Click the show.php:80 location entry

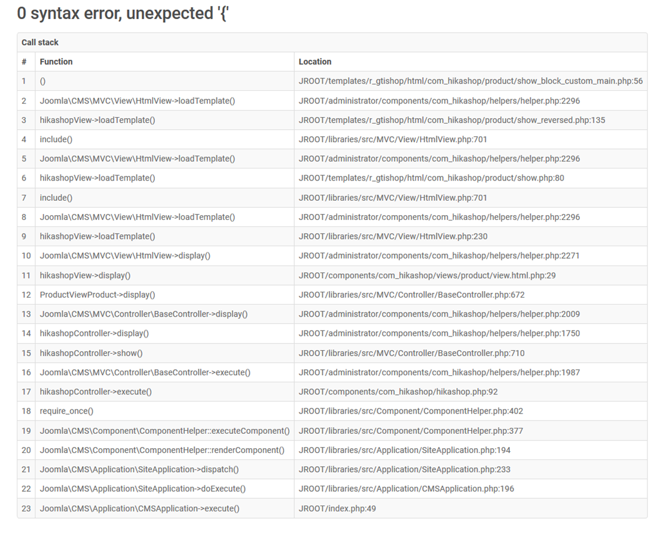431,178
